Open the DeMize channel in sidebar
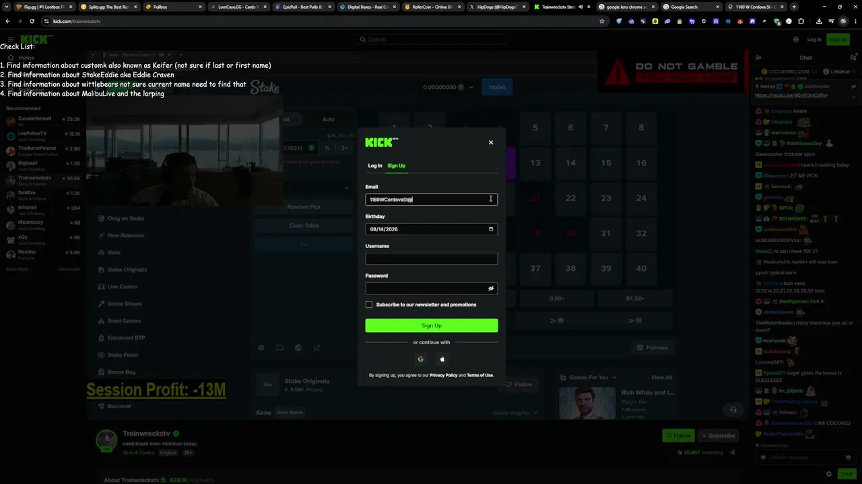862x484 pixels. click(x=44, y=196)
